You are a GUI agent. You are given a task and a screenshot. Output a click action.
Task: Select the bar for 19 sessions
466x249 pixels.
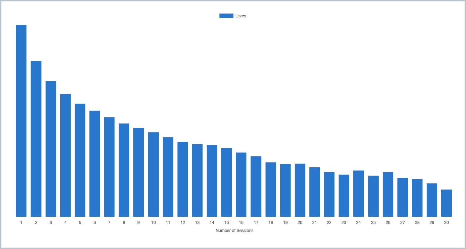(x=285, y=191)
